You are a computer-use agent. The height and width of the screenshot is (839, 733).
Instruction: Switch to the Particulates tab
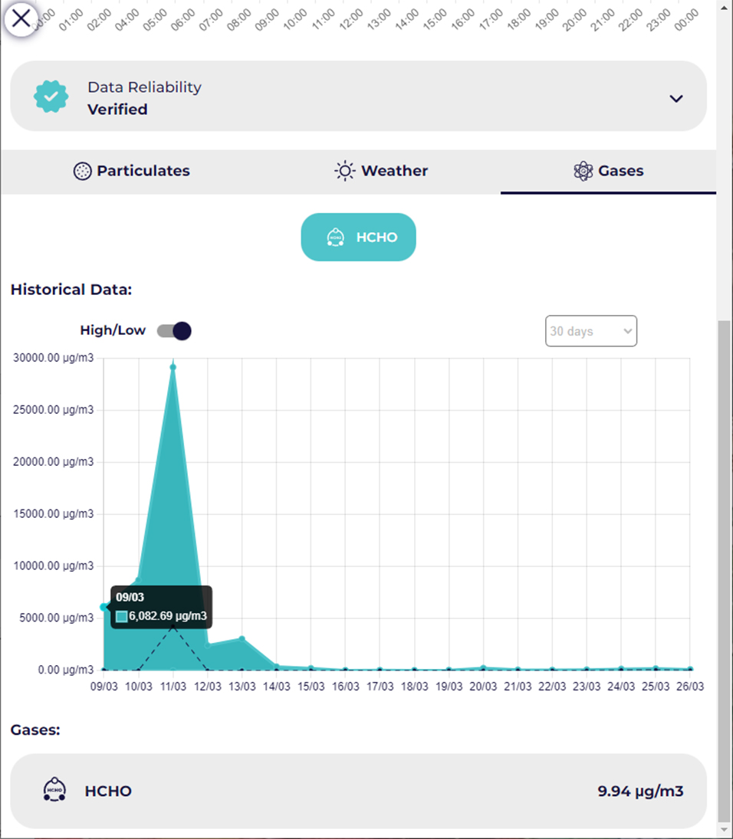point(132,172)
